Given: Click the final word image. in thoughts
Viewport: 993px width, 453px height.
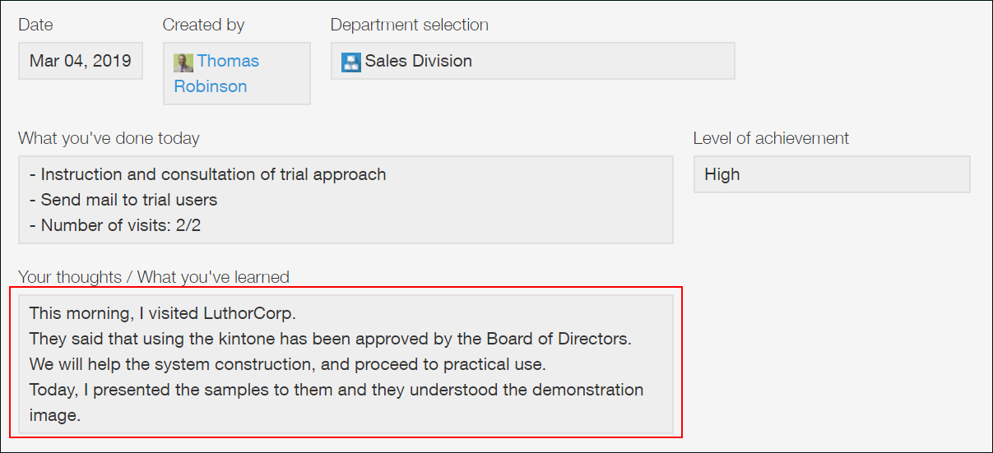Looking at the screenshot, I should click(x=55, y=415).
